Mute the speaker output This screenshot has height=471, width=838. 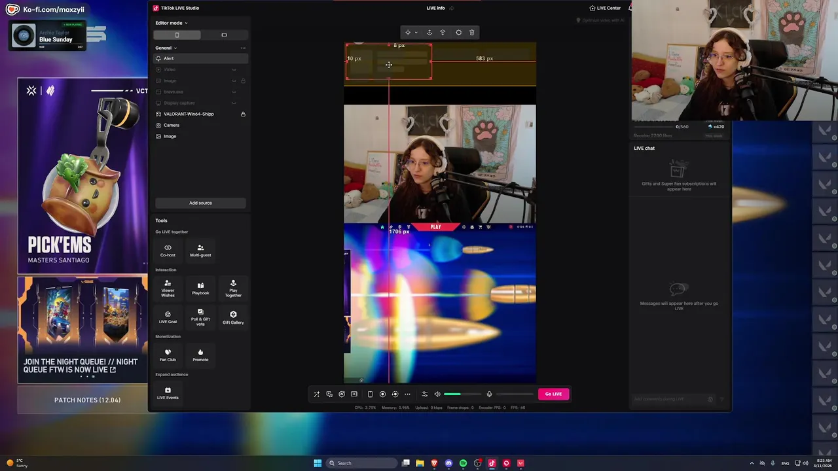[437, 394]
